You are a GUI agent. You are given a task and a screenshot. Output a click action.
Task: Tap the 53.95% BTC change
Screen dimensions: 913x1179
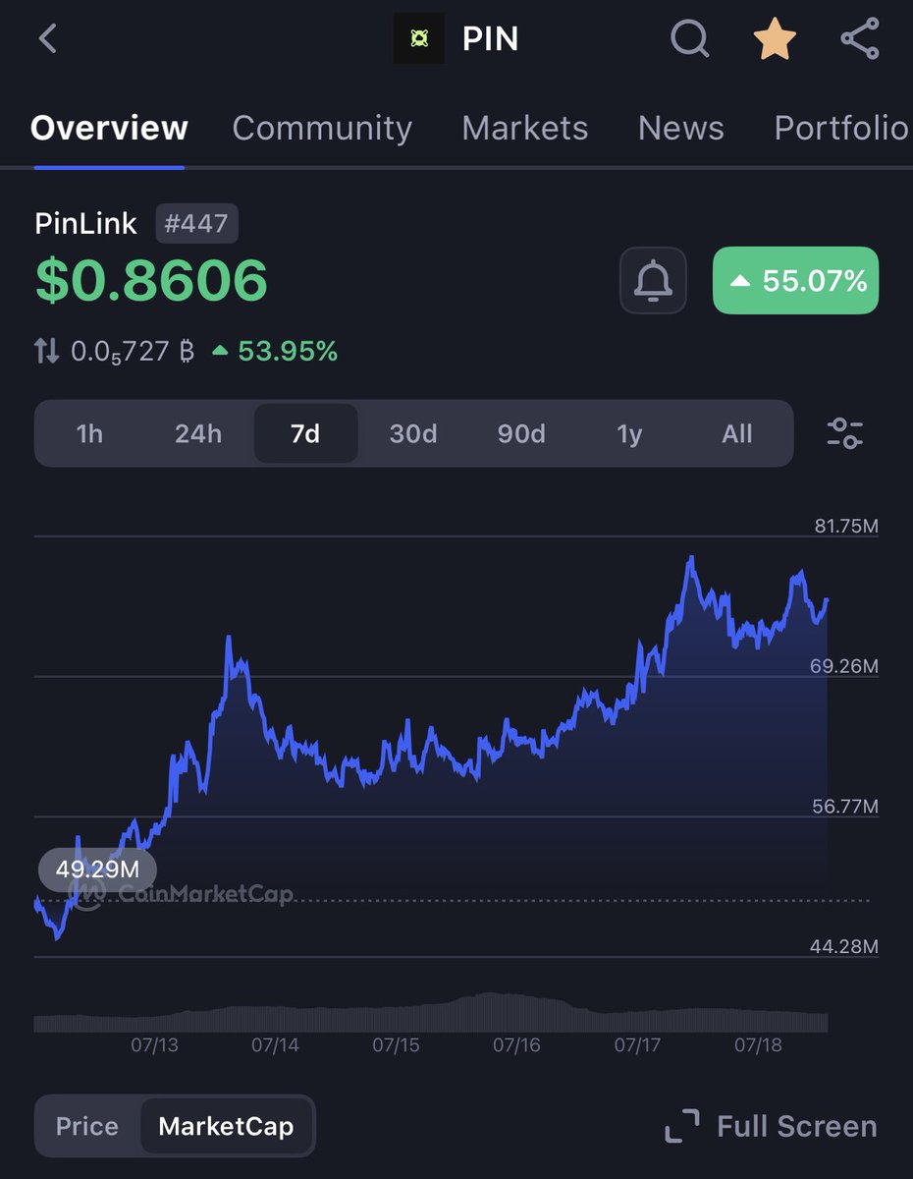tap(276, 351)
